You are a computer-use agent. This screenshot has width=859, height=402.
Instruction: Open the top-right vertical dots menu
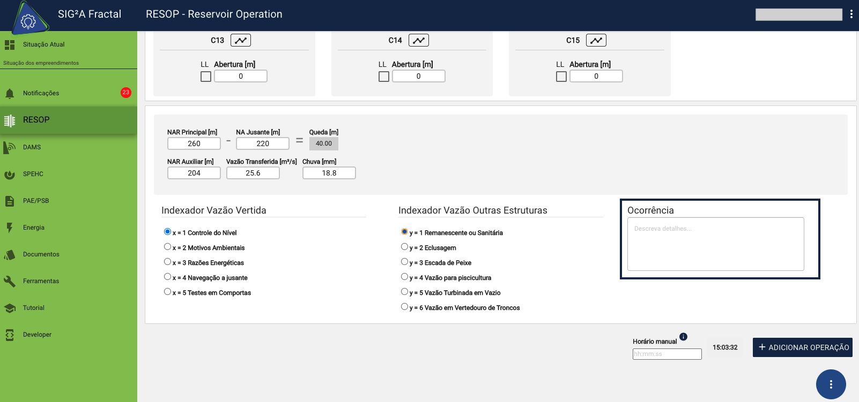pyautogui.click(x=851, y=14)
